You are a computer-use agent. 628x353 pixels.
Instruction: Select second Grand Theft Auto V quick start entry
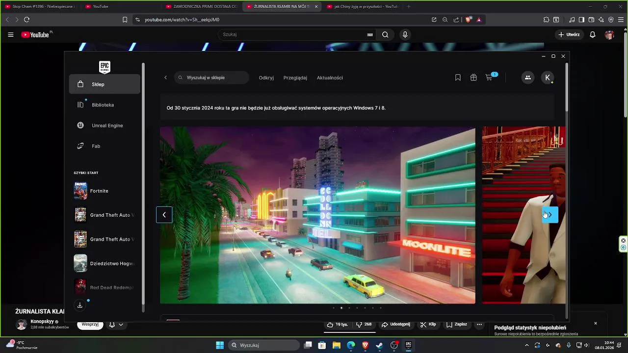(105, 239)
